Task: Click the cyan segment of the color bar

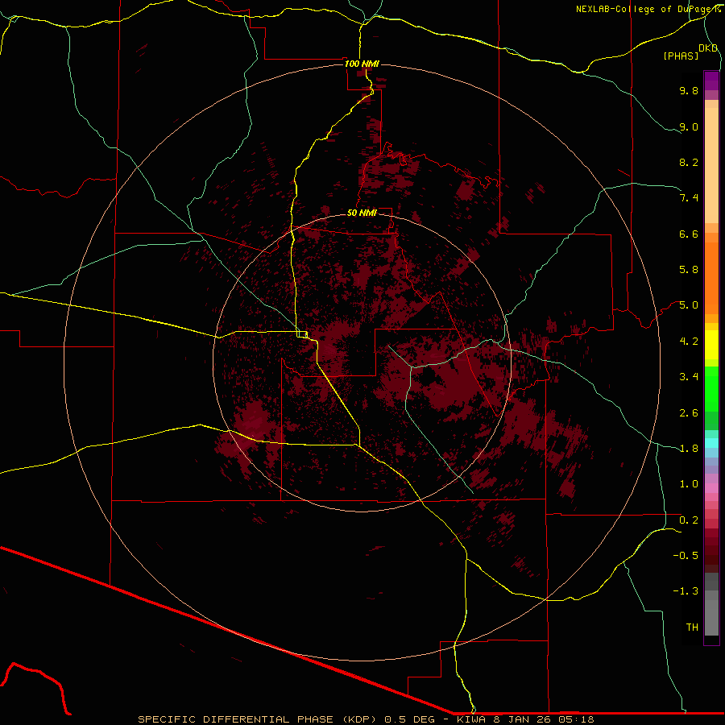Action: pos(711,442)
